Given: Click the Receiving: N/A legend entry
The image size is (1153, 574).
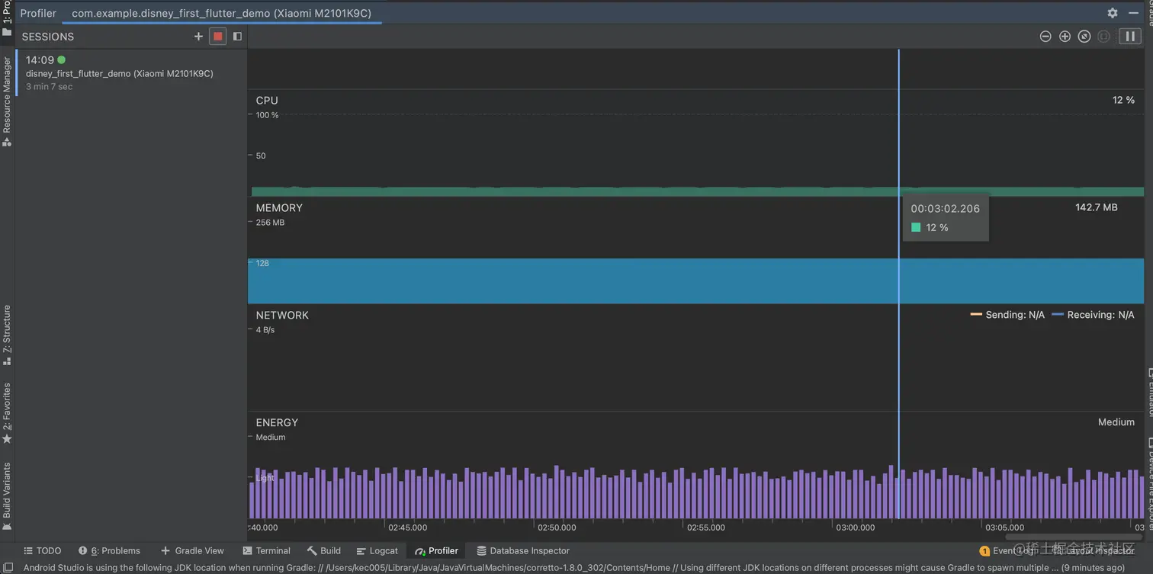Looking at the screenshot, I should tap(1093, 315).
